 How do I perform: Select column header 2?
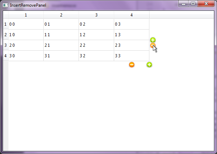[x=61, y=15]
